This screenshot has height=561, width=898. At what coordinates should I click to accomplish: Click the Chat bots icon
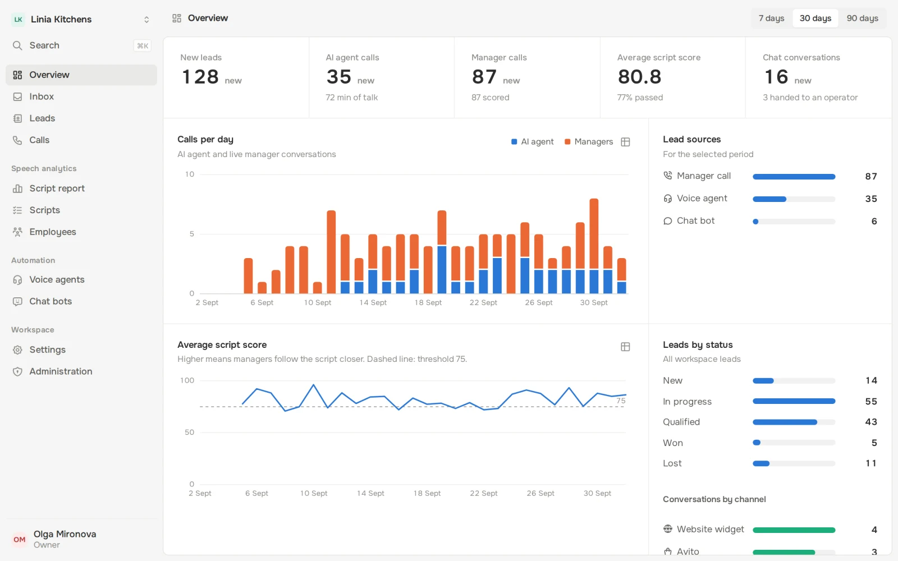point(17,301)
